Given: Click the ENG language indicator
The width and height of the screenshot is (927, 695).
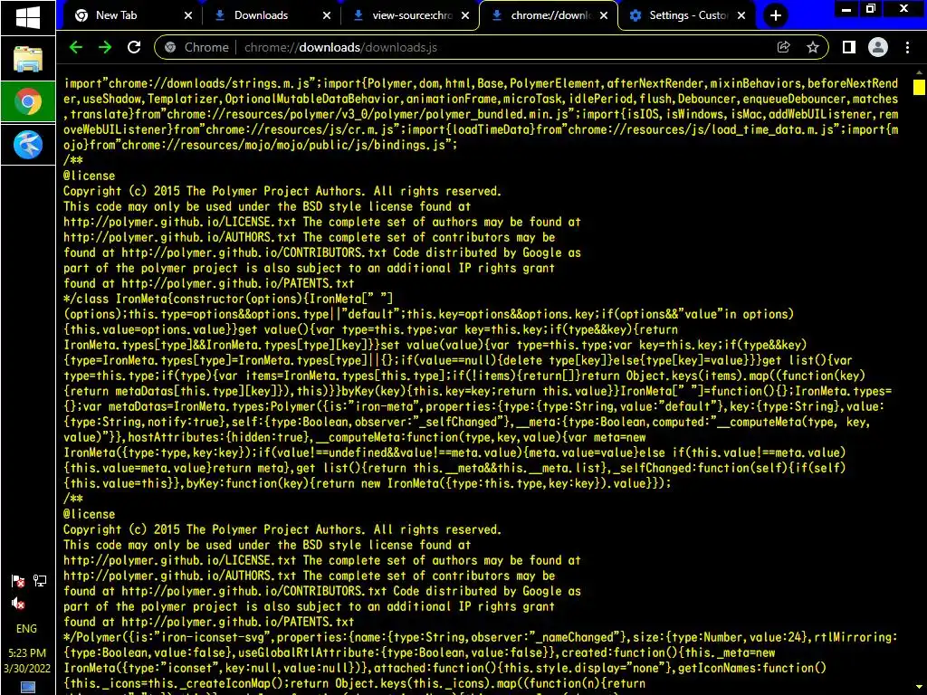Looking at the screenshot, I should [x=26, y=628].
